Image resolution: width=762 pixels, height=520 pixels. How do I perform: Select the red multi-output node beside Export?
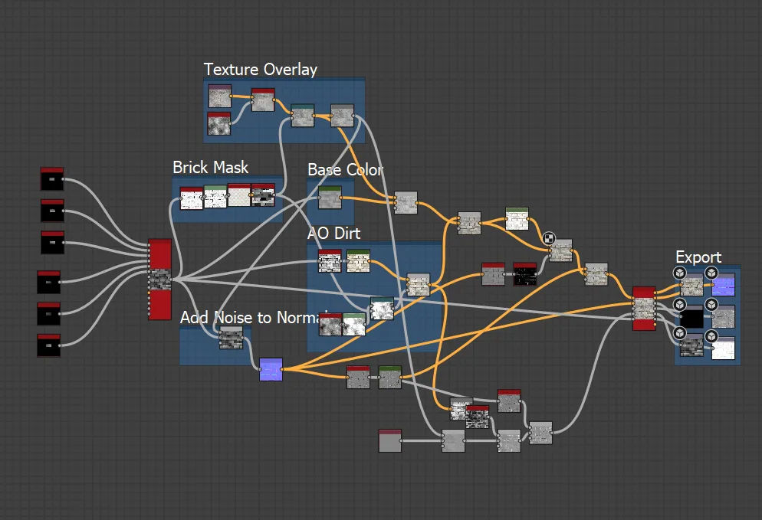pyautogui.click(x=644, y=309)
